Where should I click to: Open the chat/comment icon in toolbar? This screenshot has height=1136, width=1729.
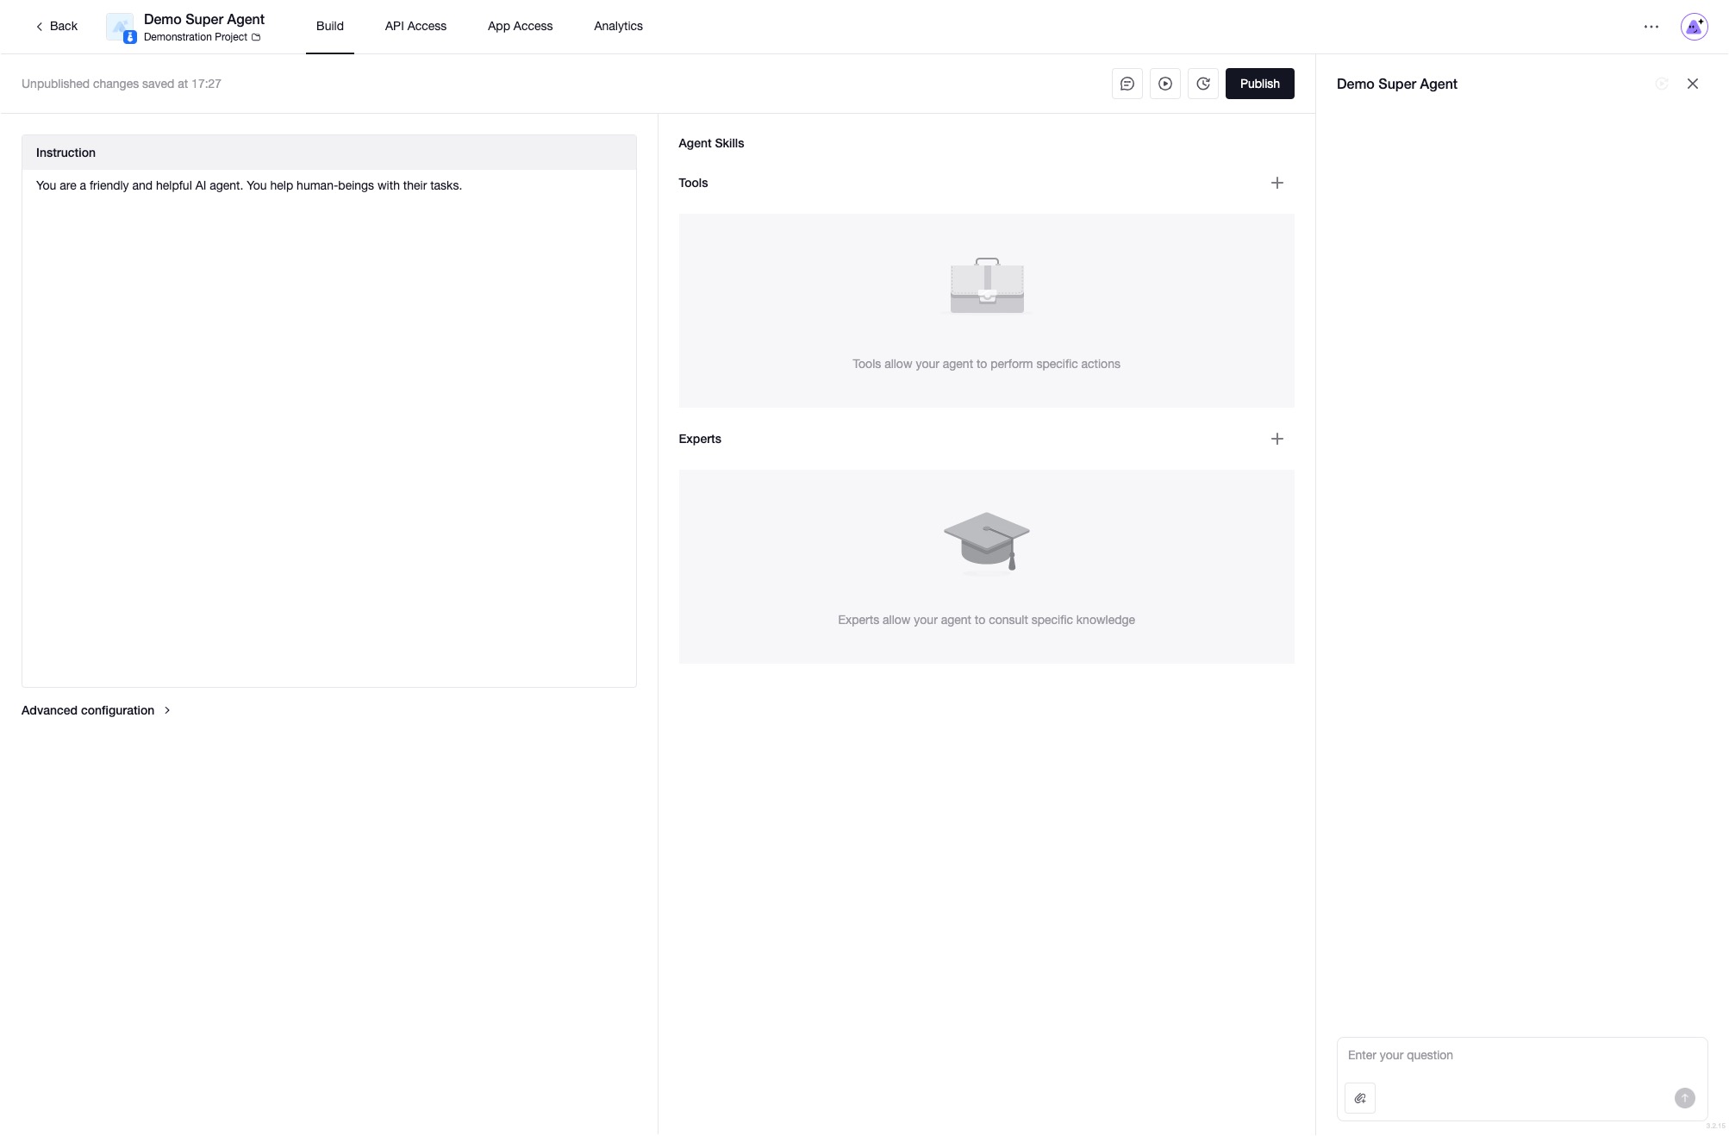tap(1127, 84)
